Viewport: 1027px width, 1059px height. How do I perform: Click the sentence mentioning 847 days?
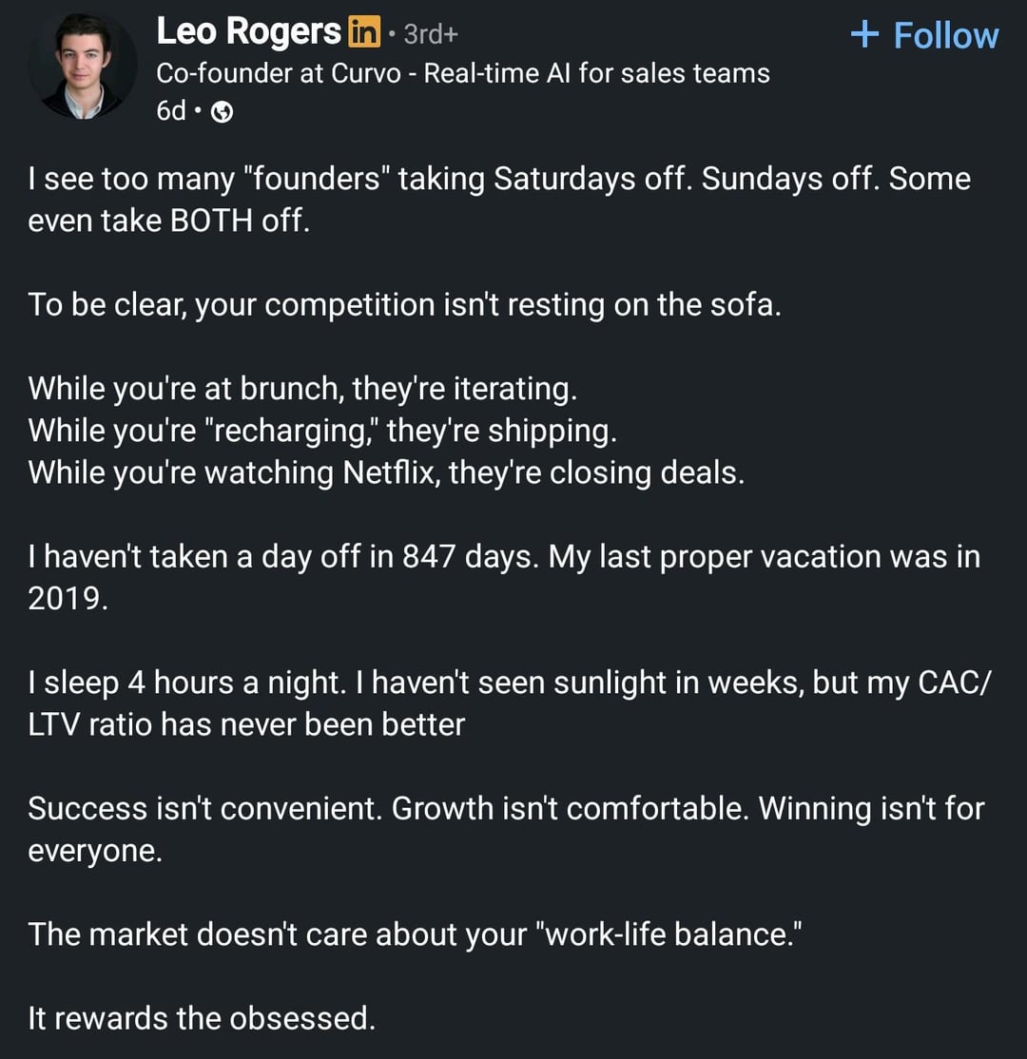point(285,556)
